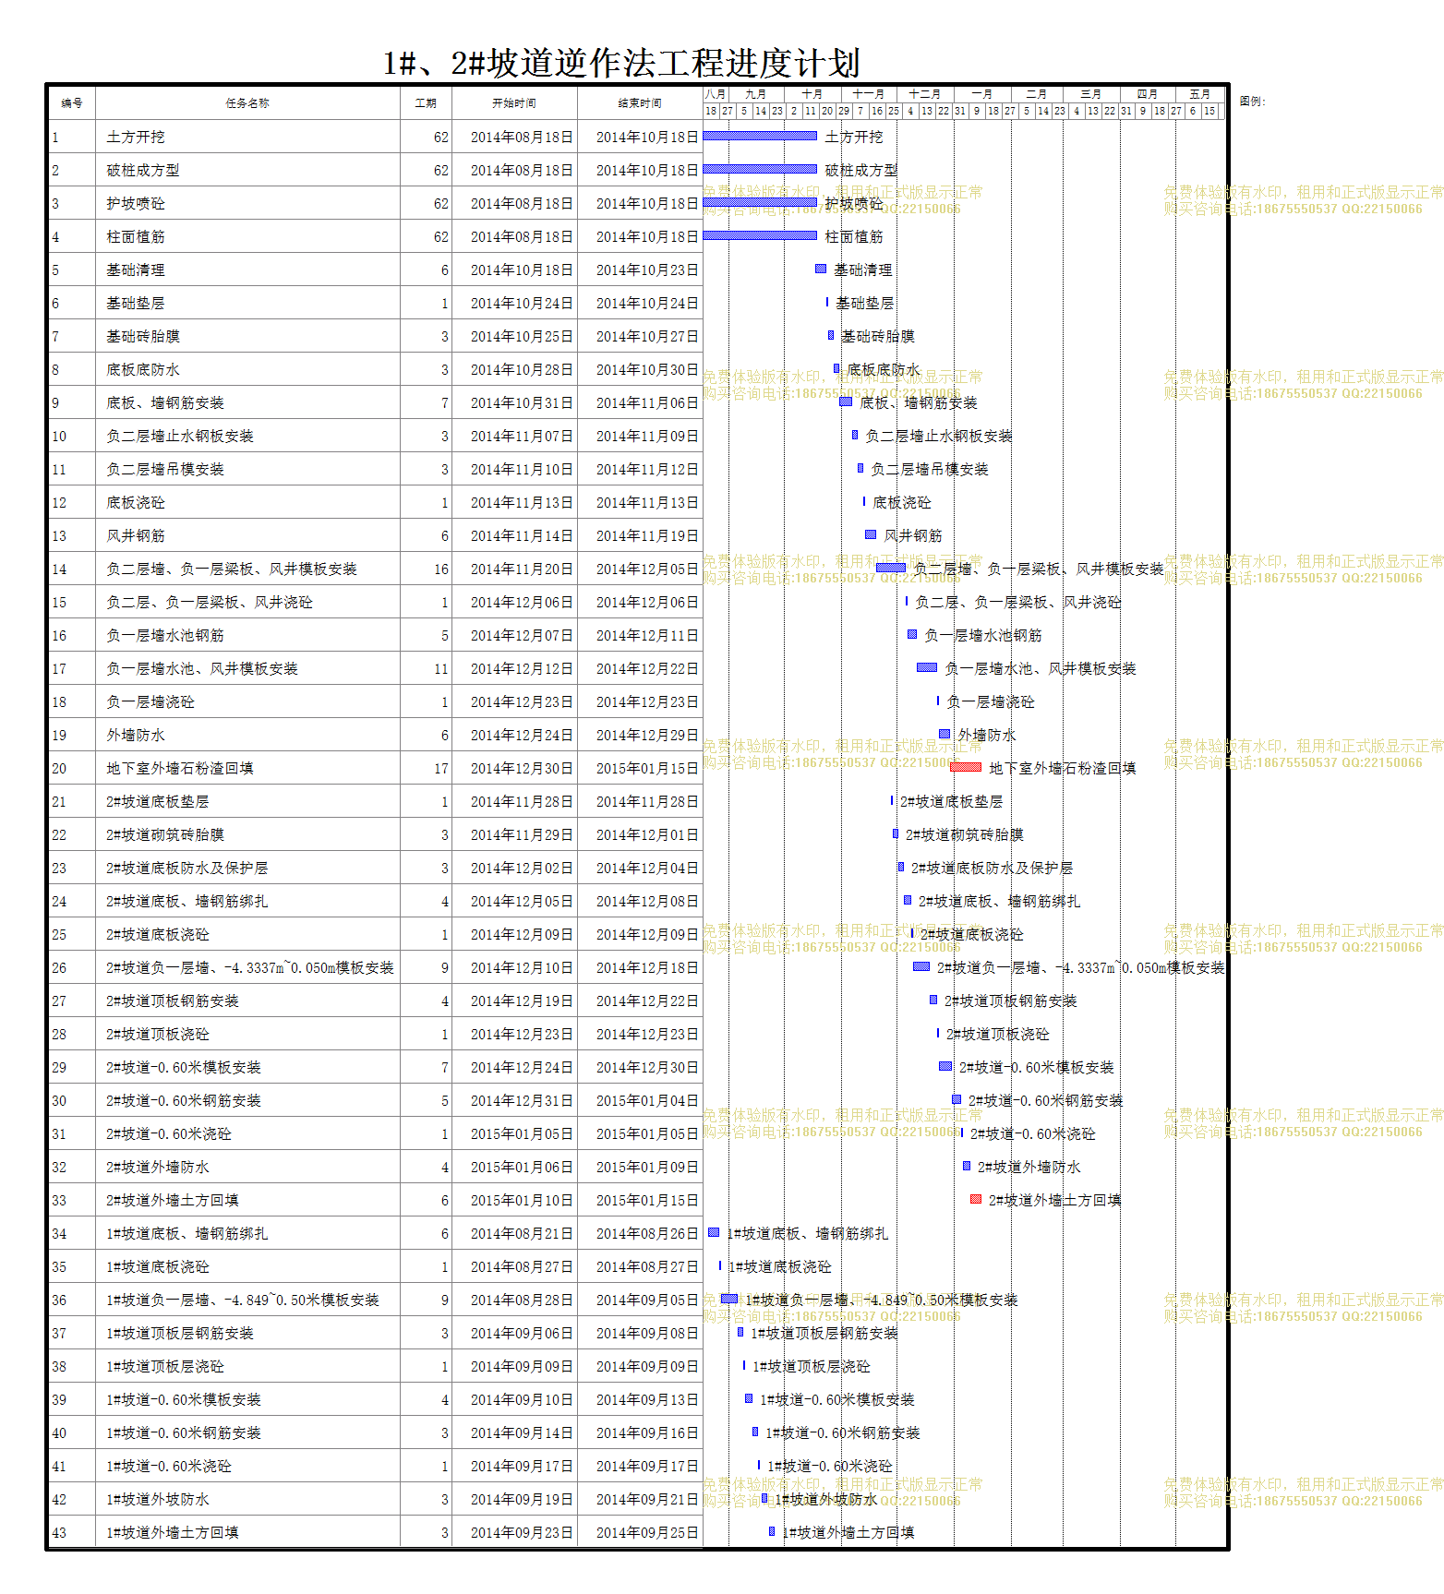The height and width of the screenshot is (1594, 1444).
Task: Click 负二层墙吊模安装 in the task name column
Action: point(165,469)
